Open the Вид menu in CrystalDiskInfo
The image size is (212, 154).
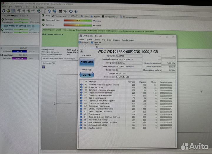[x=103, y=40]
